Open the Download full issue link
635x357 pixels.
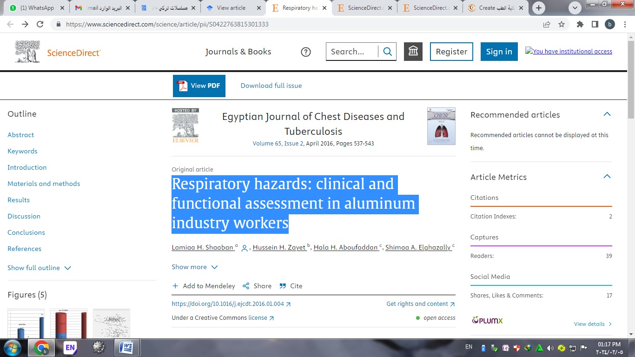coord(271,86)
